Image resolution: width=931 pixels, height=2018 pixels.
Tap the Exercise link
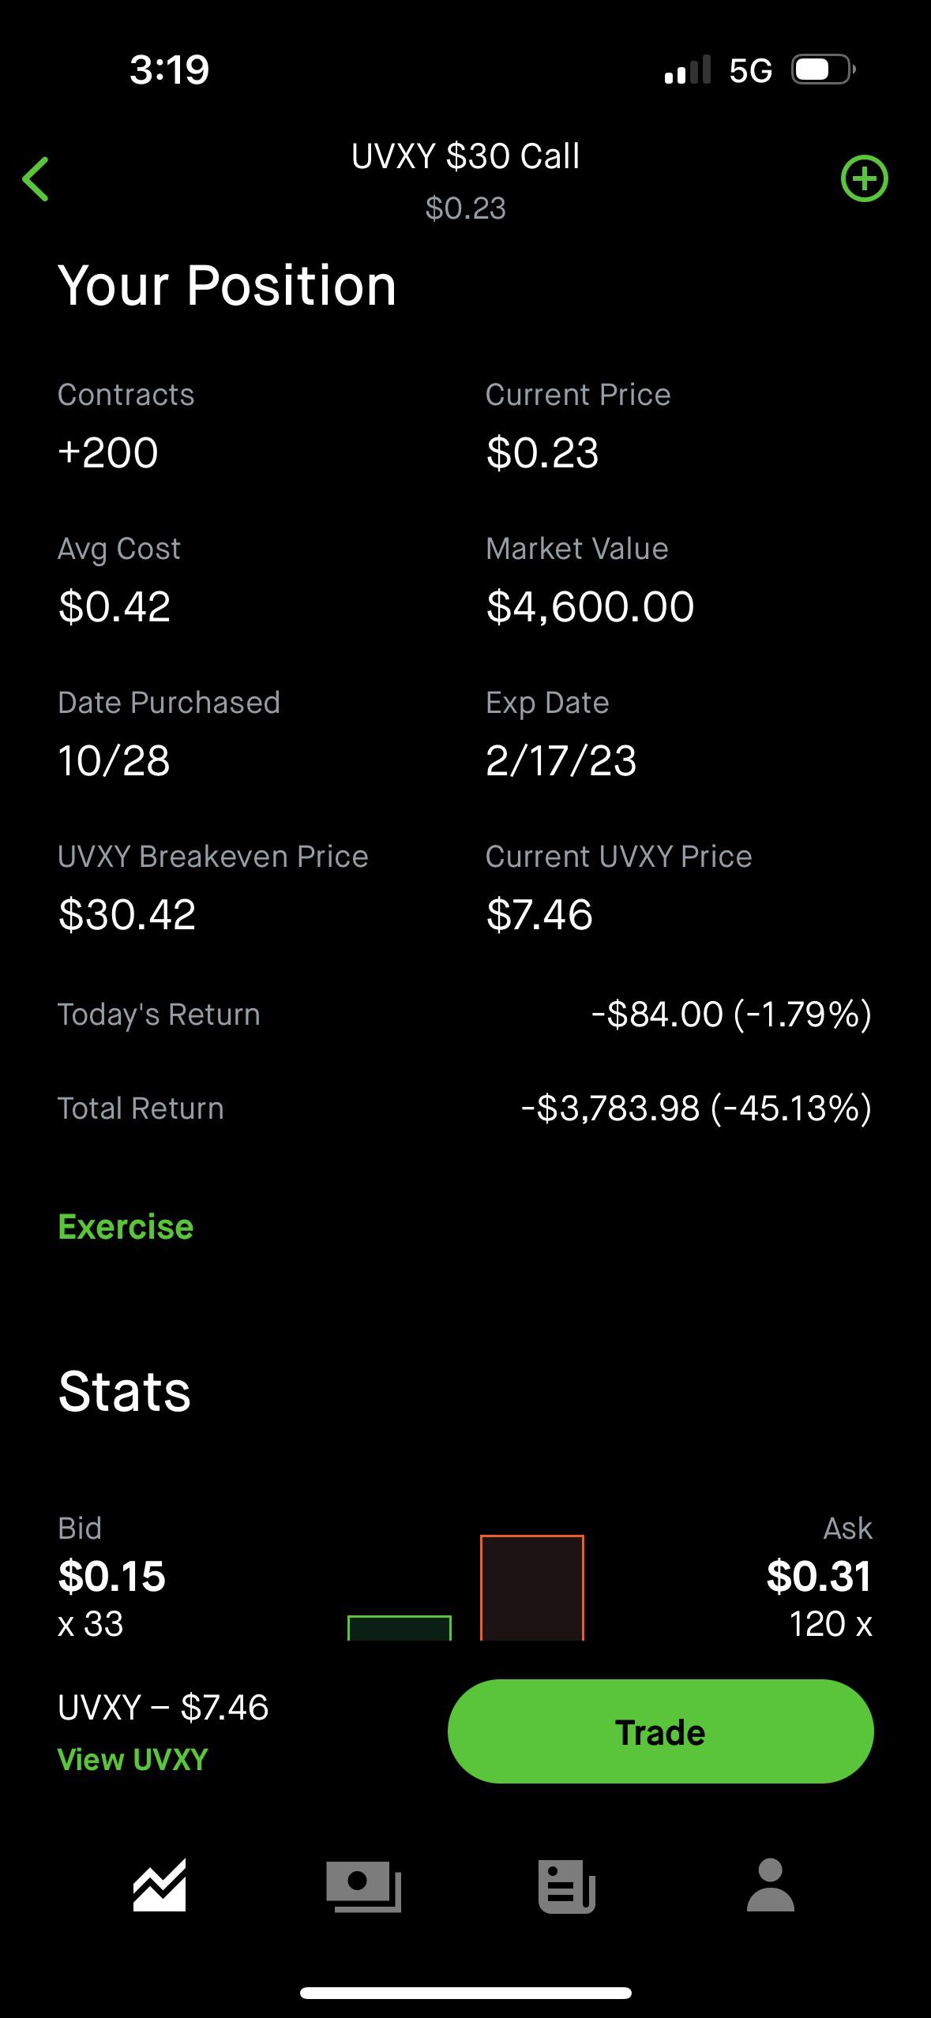click(x=126, y=1227)
